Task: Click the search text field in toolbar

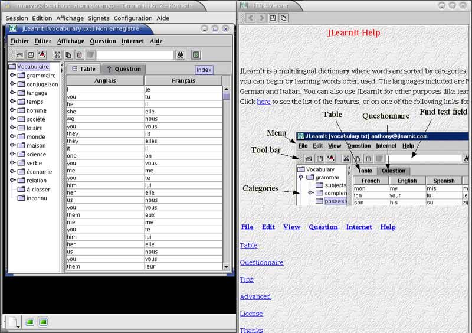Action: pos(136,55)
